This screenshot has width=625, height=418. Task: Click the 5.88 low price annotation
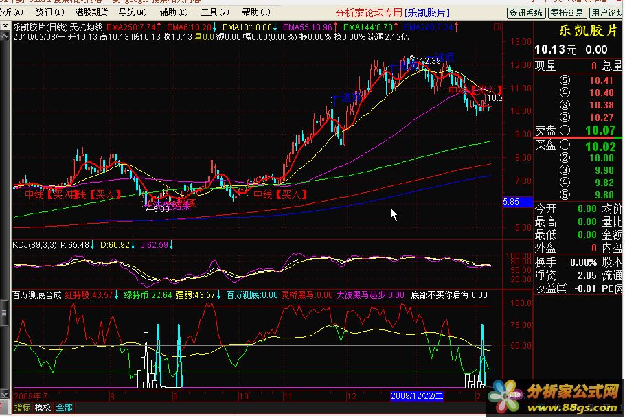click(x=161, y=209)
